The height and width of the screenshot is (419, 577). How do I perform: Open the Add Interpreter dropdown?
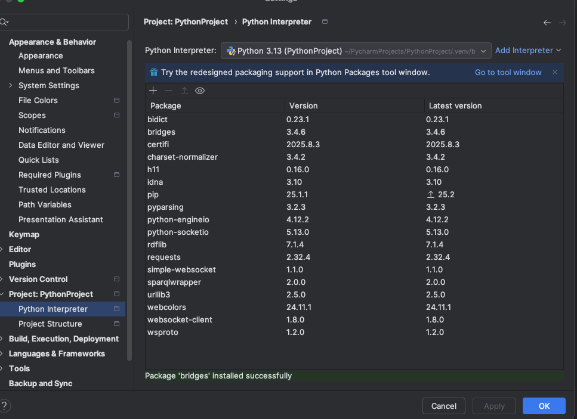(x=527, y=50)
